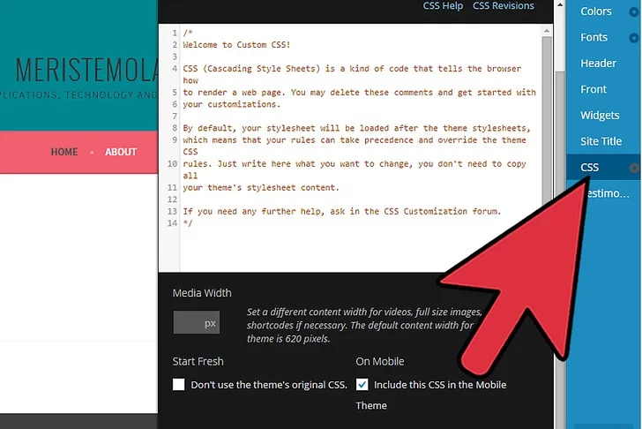Click HOME in the site navigation

(x=64, y=152)
